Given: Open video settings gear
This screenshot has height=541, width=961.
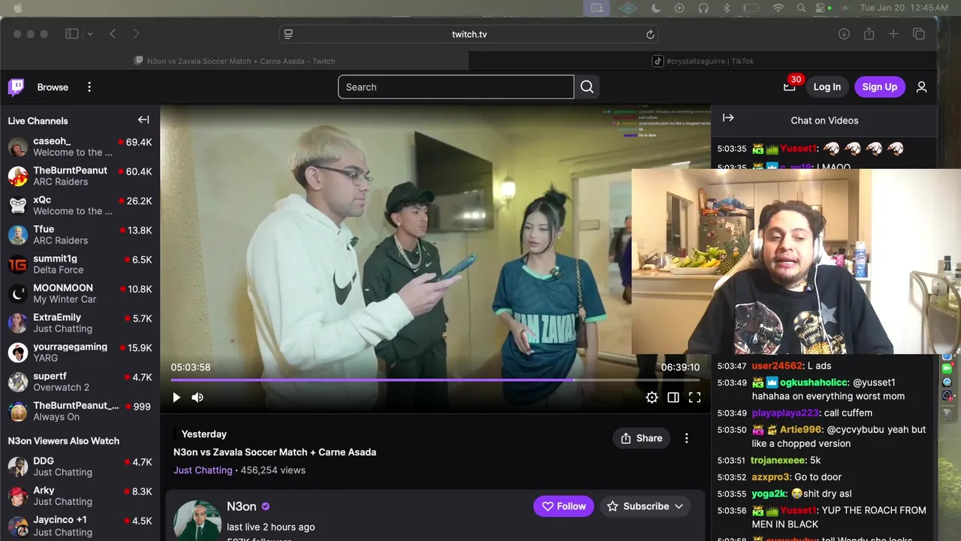Looking at the screenshot, I should point(652,397).
